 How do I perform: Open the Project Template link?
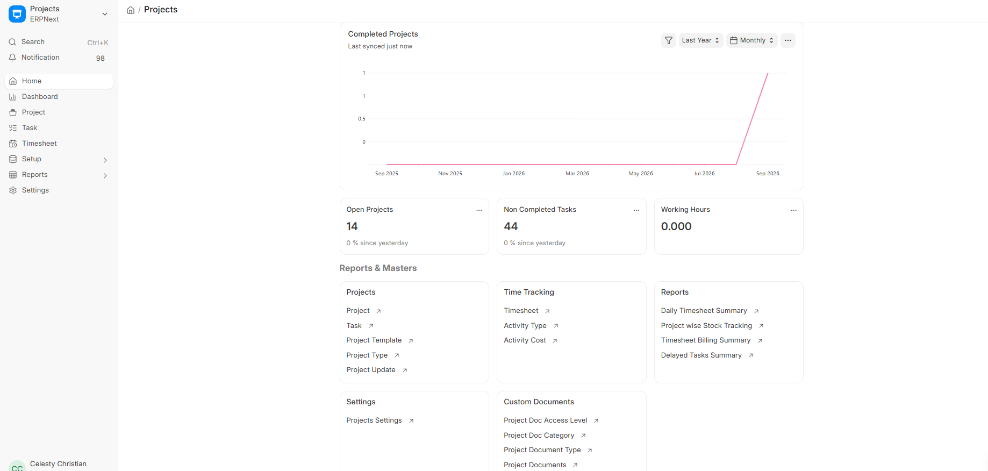tap(374, 340)
